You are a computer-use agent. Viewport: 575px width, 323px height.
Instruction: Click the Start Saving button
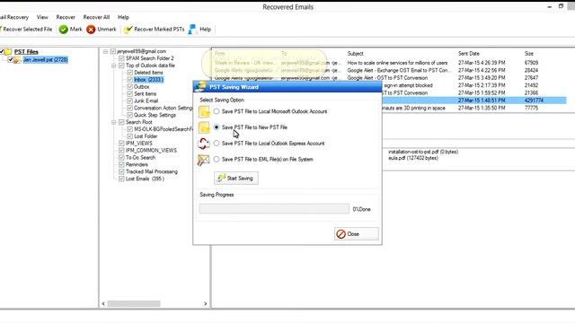tap(235, 179)
